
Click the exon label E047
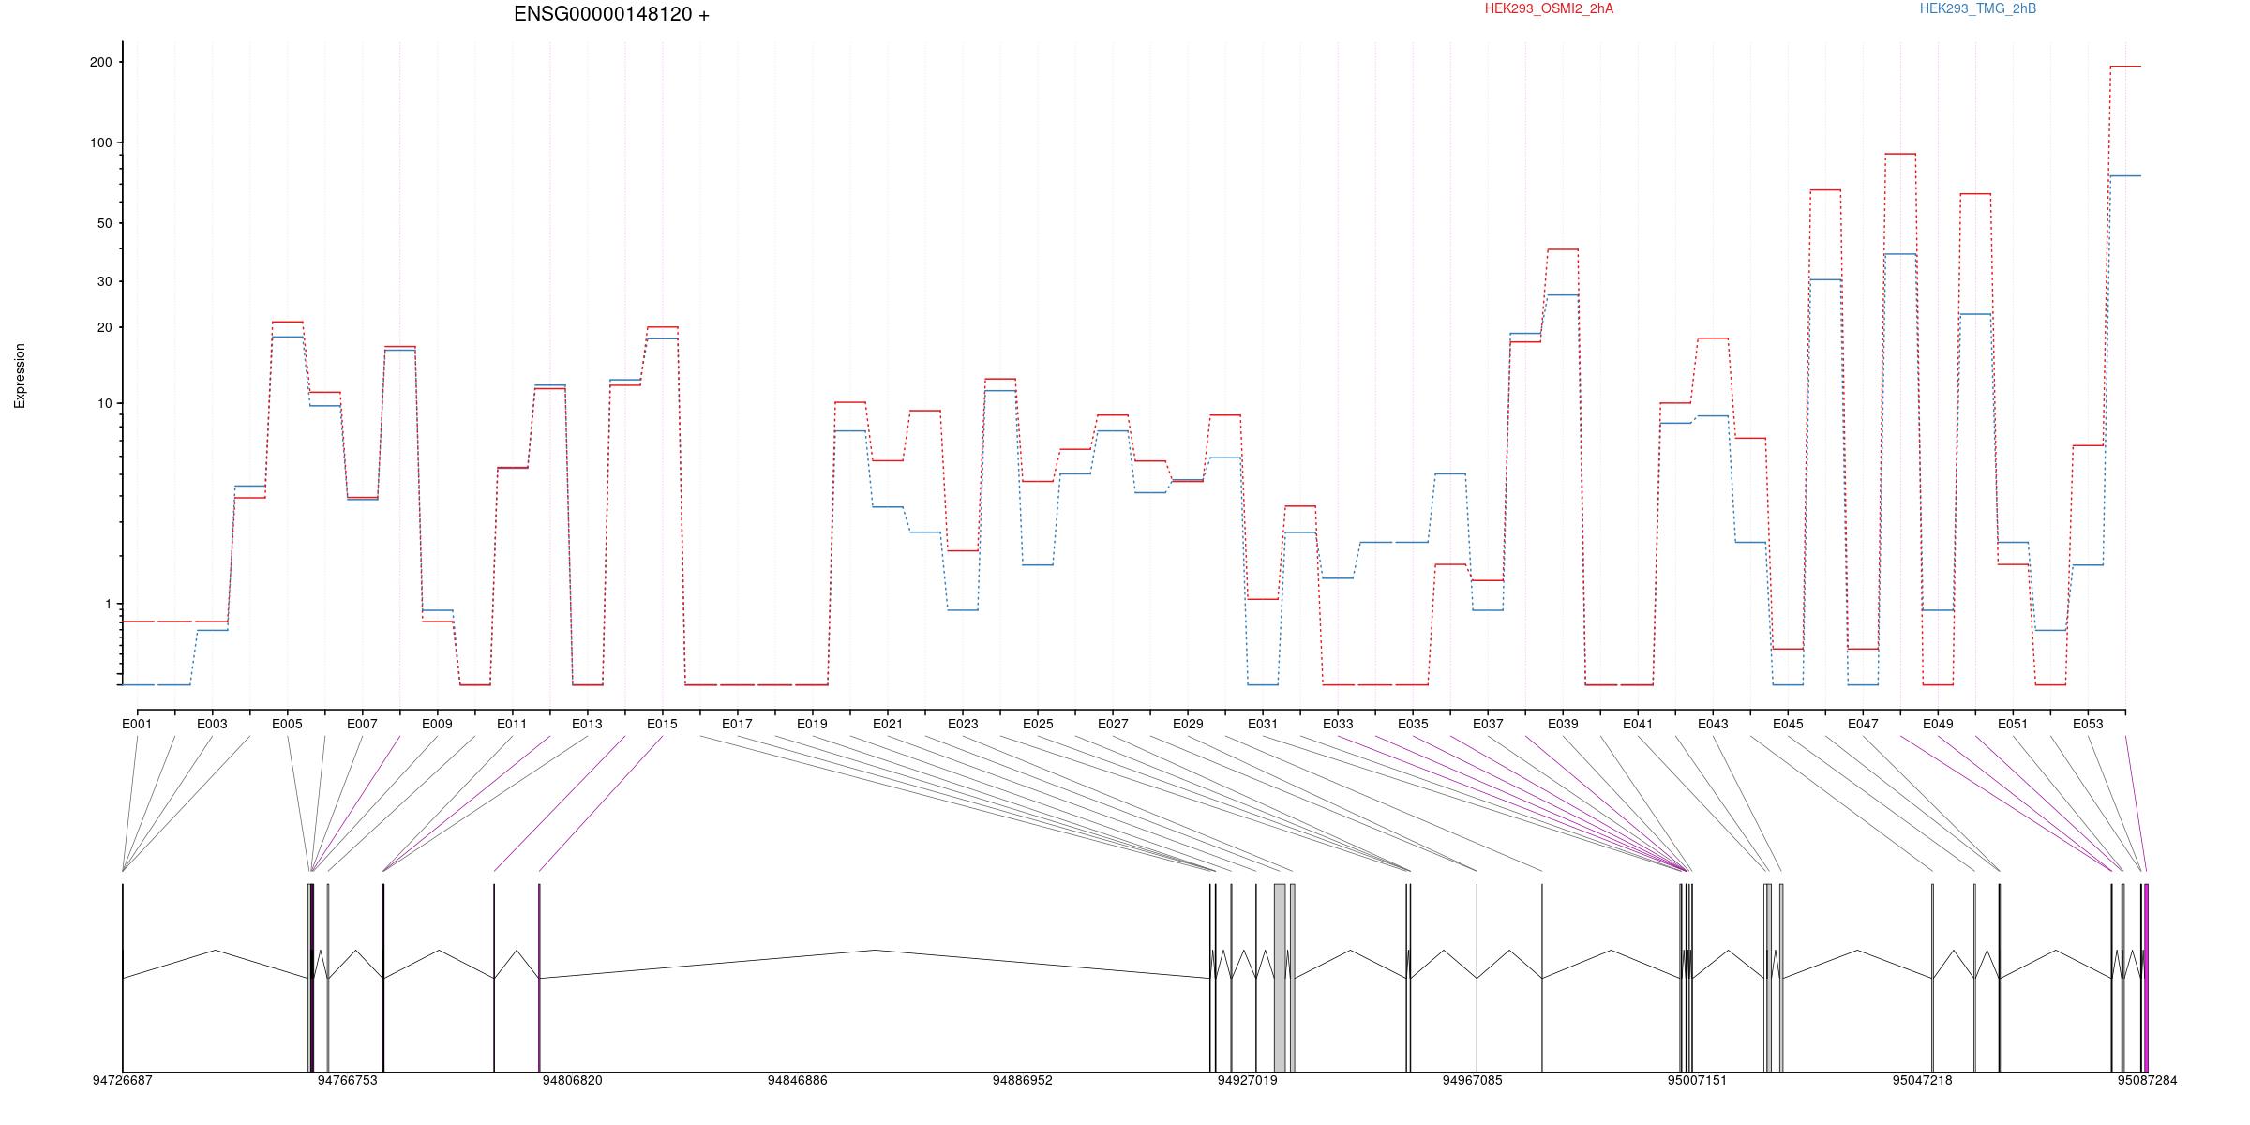pos(1863,724)
